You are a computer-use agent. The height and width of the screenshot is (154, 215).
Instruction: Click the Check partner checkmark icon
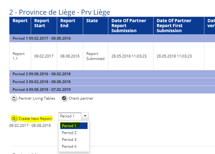64,98
